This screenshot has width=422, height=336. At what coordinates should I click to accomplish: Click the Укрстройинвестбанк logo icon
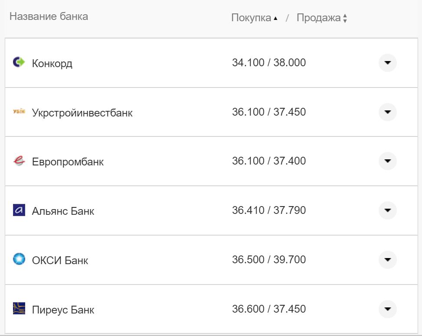pyautogui.click(x=19, y=112)
